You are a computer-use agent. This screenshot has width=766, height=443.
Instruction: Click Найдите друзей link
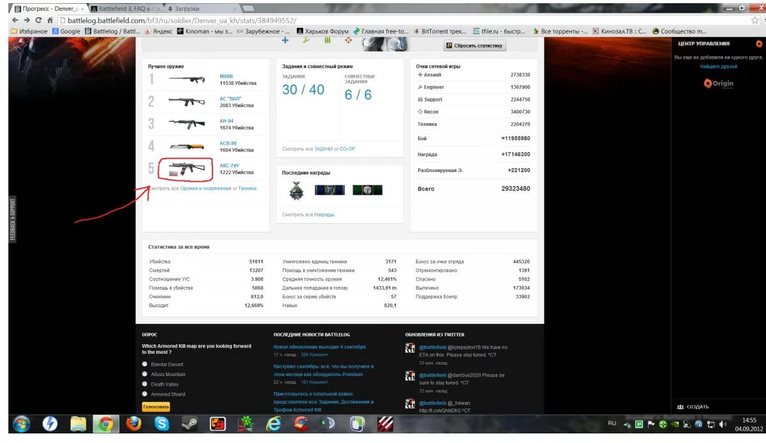tap(718, 66)
